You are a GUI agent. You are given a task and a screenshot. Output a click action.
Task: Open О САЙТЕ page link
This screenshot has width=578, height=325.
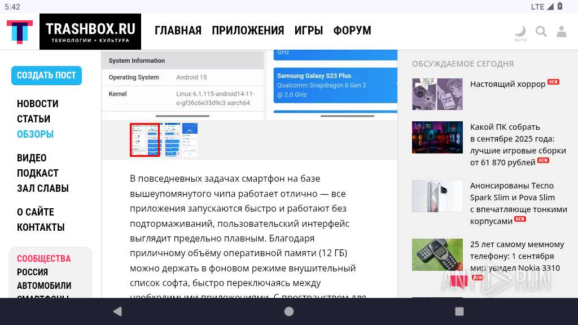click(36, 212)
